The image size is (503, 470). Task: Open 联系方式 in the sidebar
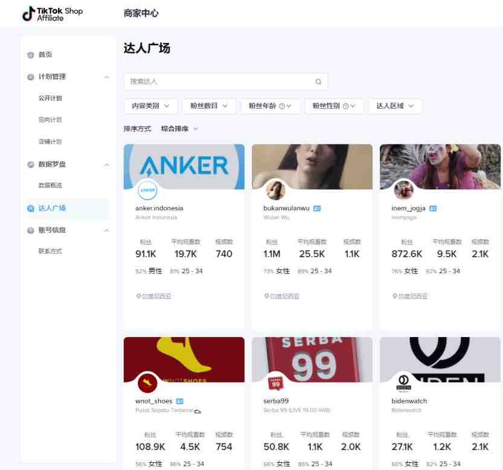[x=50, y=251]
